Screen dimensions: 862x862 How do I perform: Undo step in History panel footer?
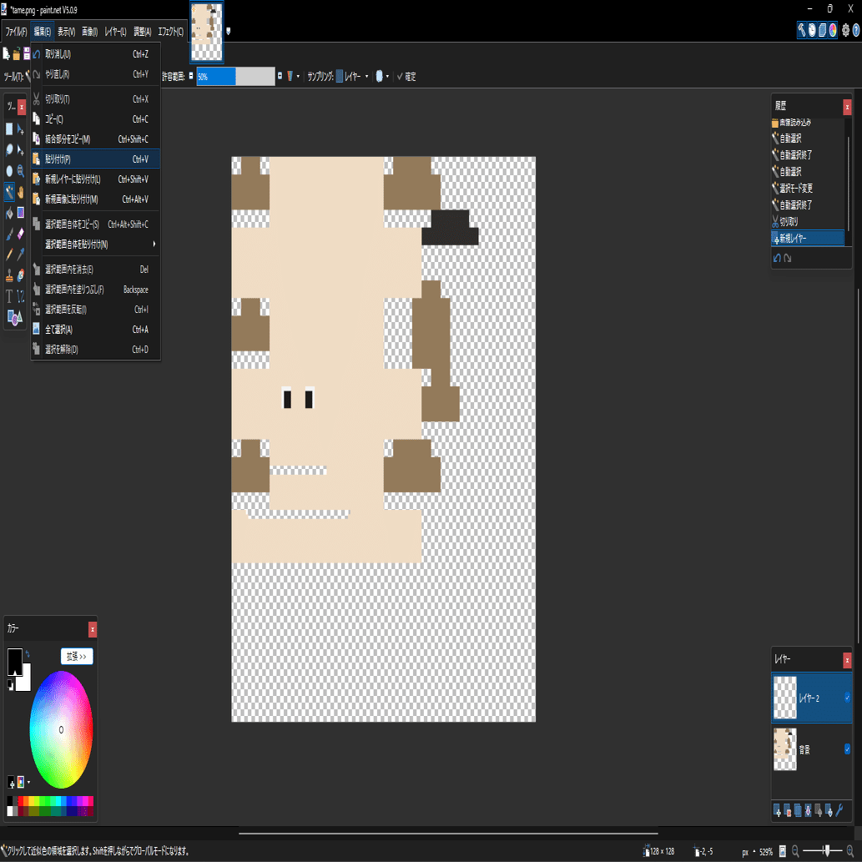tap(778, 258)
